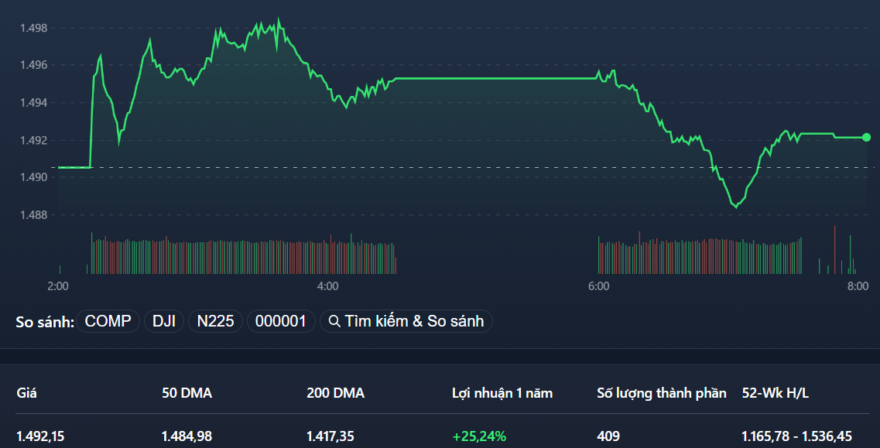Screen dimensions: 880x448
Task: Select the 000001 comparison chip
Action: (x=280, y=320)
